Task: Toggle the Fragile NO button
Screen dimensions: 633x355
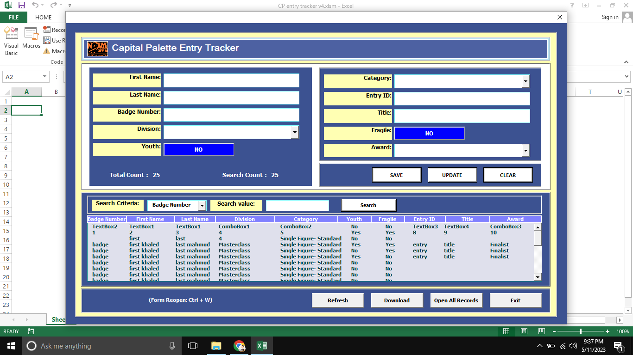Action: [429, 133]
